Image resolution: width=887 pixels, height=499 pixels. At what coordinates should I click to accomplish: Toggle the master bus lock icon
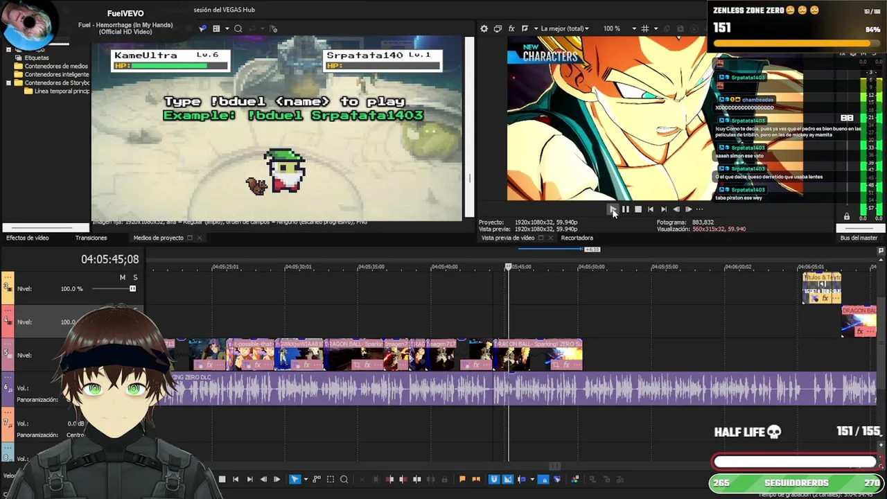point(846,217)
